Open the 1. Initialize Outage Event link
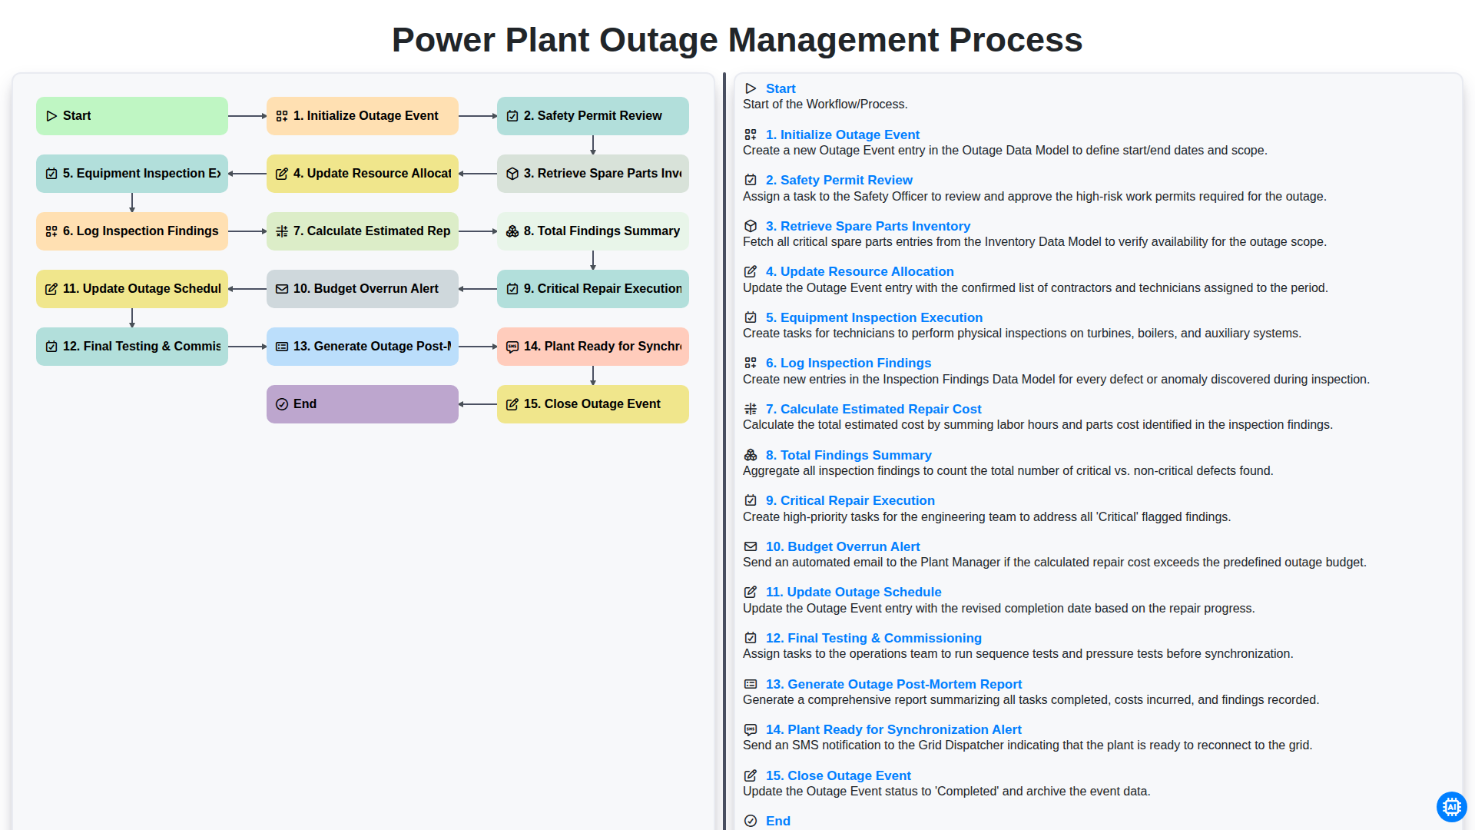 tap(842, 134)
